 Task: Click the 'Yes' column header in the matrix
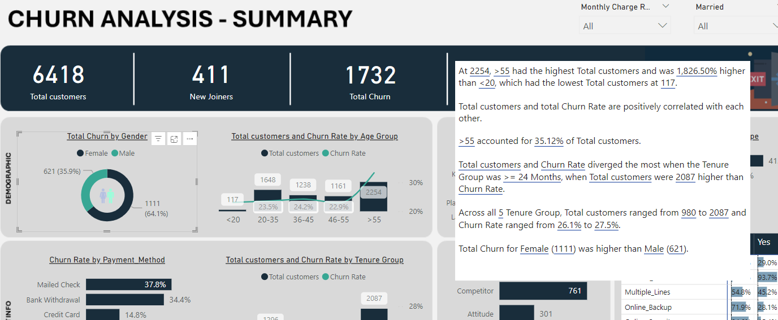point(764,242)
